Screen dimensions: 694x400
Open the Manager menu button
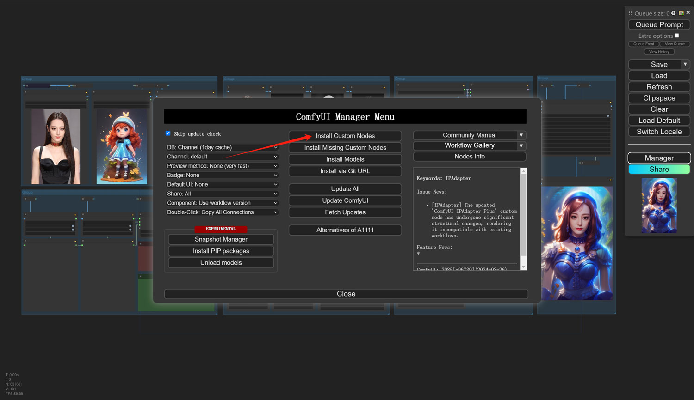pyautogui.click(x=659, y=158)
